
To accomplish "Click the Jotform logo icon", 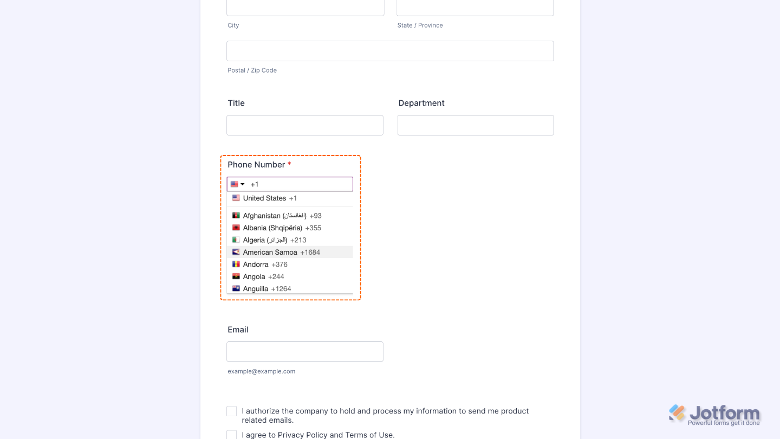I will point(675,413).
